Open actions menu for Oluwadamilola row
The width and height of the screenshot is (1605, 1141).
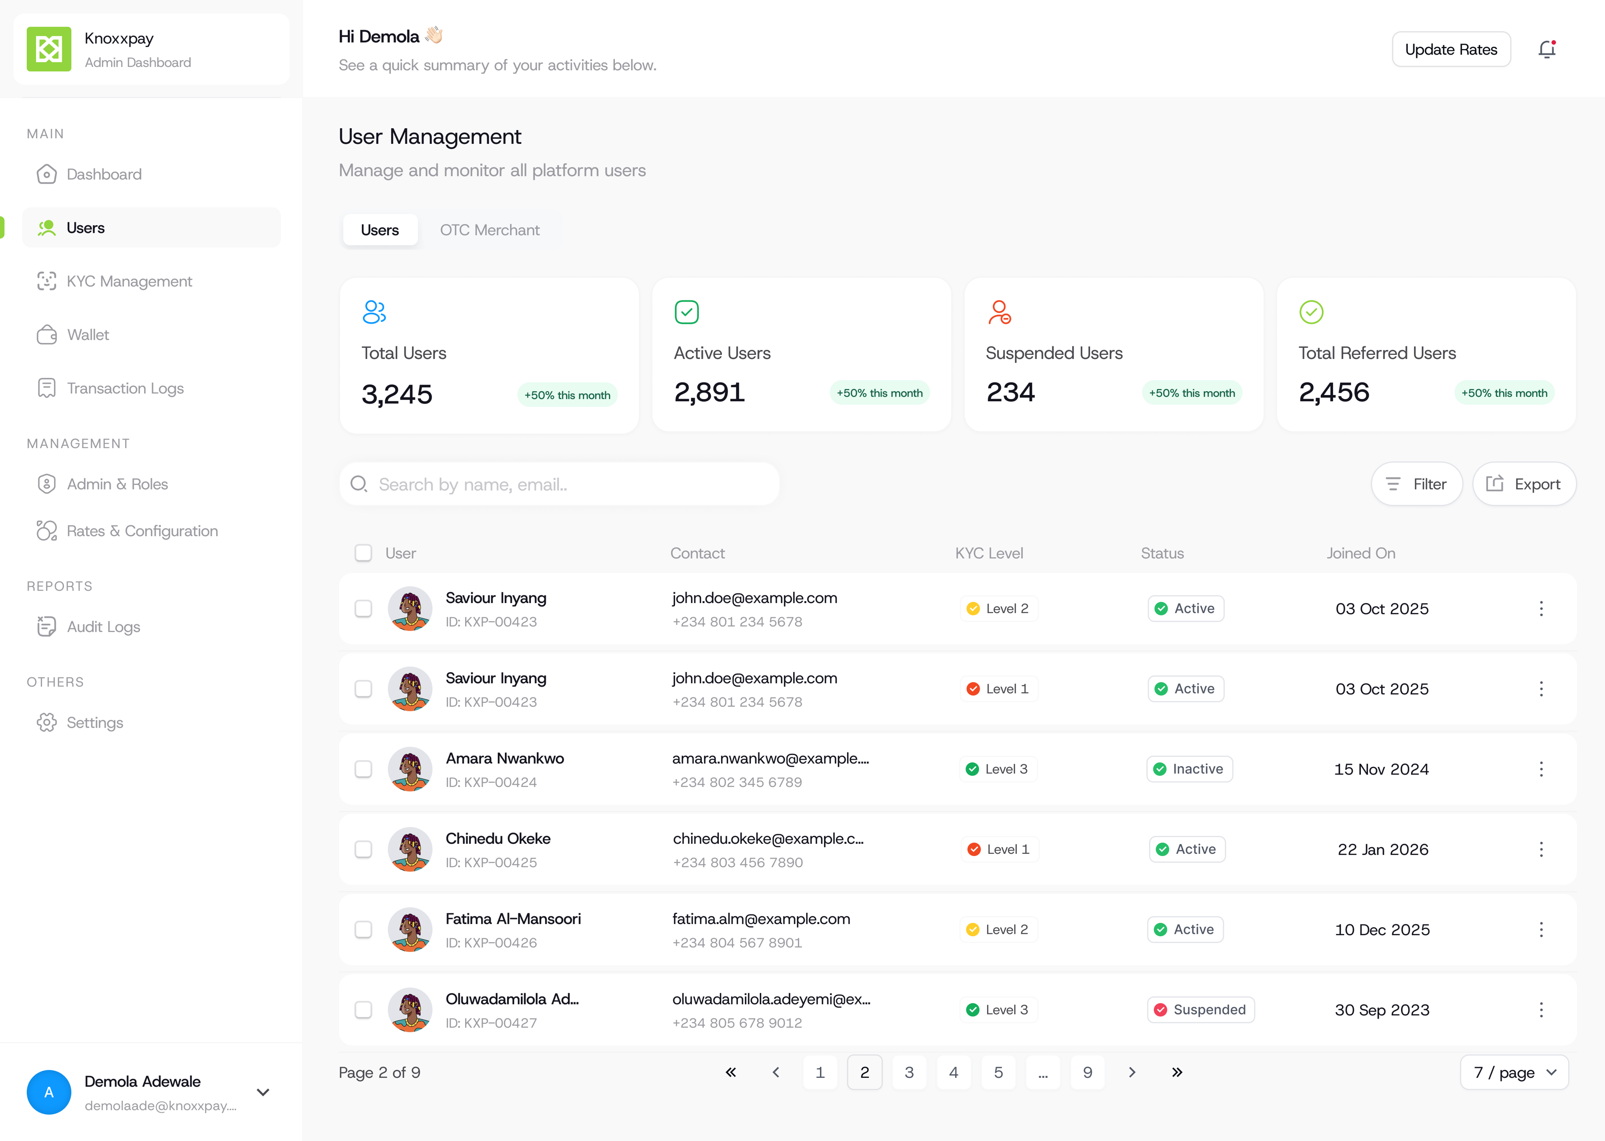pyautogui.click(x=1541, y=1010)
